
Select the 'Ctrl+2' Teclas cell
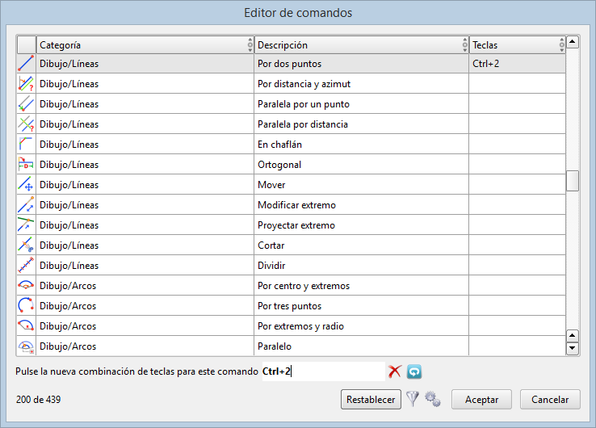(x=518, y=64)
